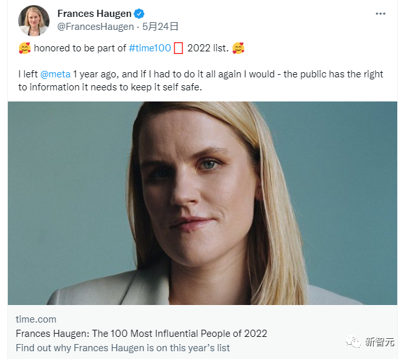
Task: Click the red box symbol after #time100
Action: point(178,49)
